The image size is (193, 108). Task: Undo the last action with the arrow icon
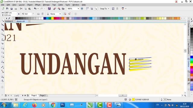pos(35,9)
